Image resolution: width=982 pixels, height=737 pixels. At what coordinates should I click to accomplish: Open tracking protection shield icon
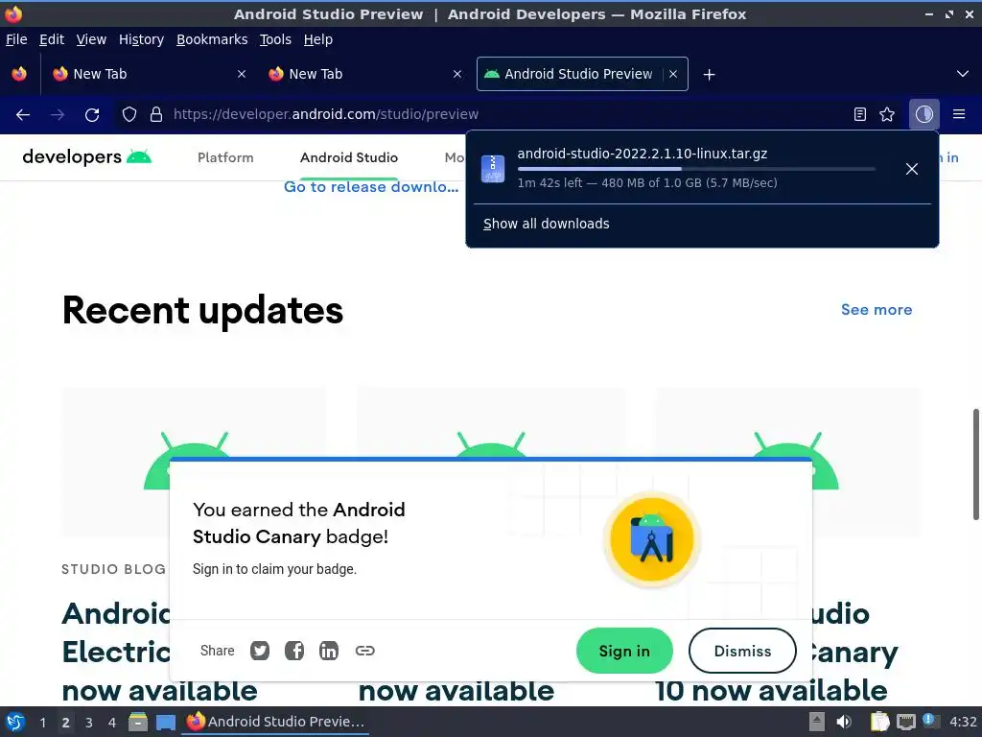coord(129,115)
